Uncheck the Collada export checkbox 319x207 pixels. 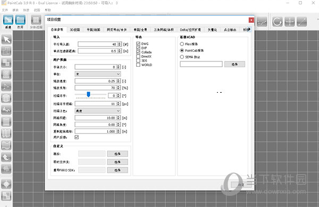pos(138,52)
